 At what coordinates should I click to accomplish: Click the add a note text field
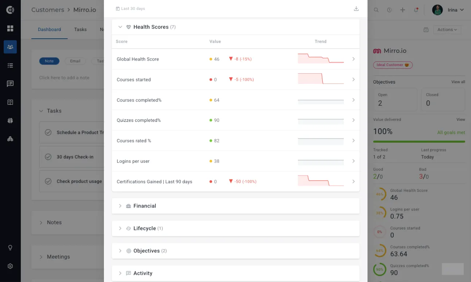pos(64,78)
